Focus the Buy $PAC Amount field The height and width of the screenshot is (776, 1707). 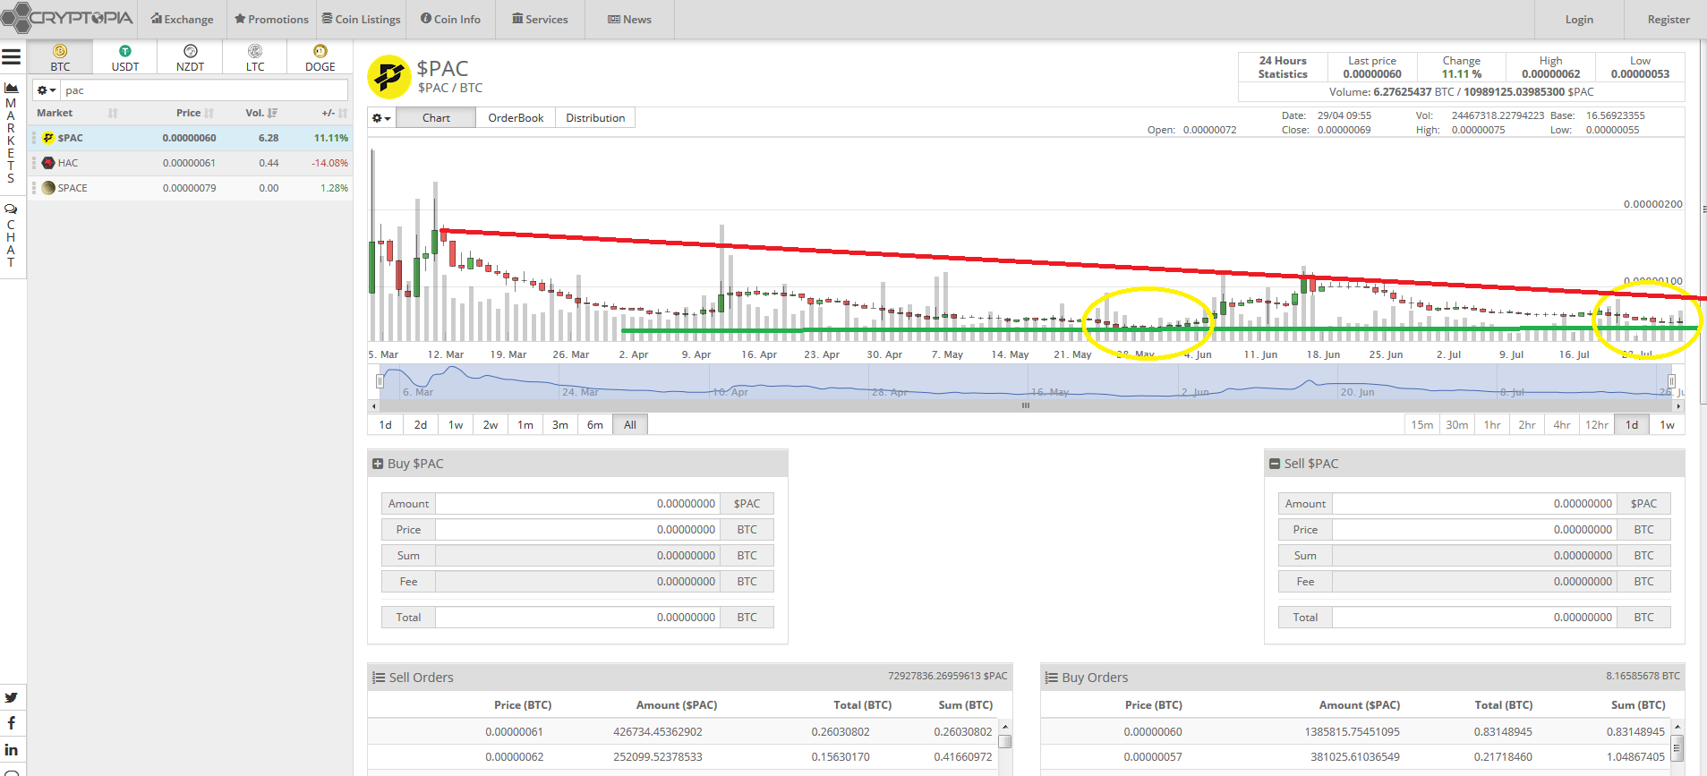tap(577, 504)
